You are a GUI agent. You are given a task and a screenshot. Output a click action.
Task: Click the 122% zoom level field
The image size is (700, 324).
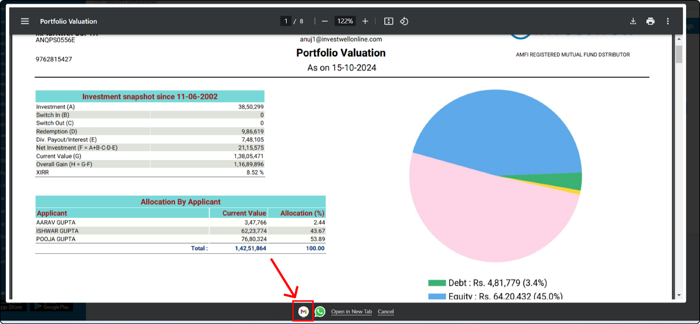(345, 21)
